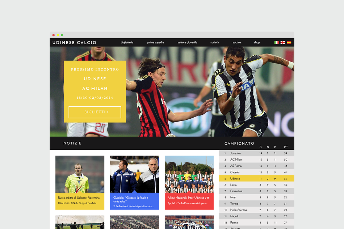Click the two coaches photo thumbnail
The height and width of the screenshot is (229, 344).
pos(134,174)
